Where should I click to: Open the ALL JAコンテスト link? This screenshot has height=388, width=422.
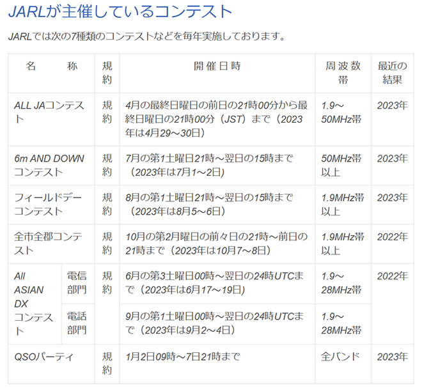pyautogui.click(x=49, y=112)
